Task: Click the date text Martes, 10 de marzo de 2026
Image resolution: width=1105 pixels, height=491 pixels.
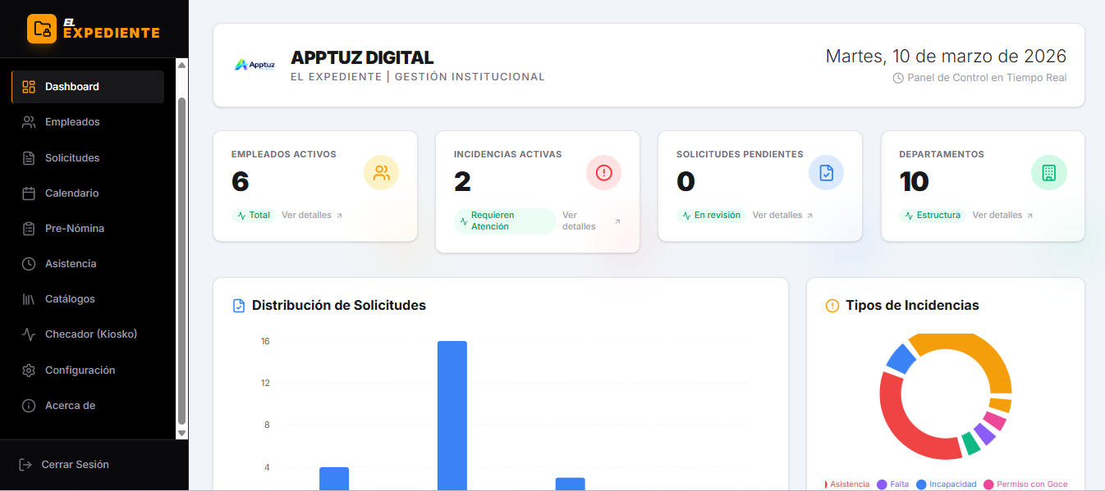Action: 946,56
